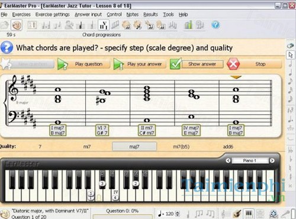Click the green checkmark show answer icon
Image resolution: width=296 pixels, height=219 pixels.
[x=176, y=63]
